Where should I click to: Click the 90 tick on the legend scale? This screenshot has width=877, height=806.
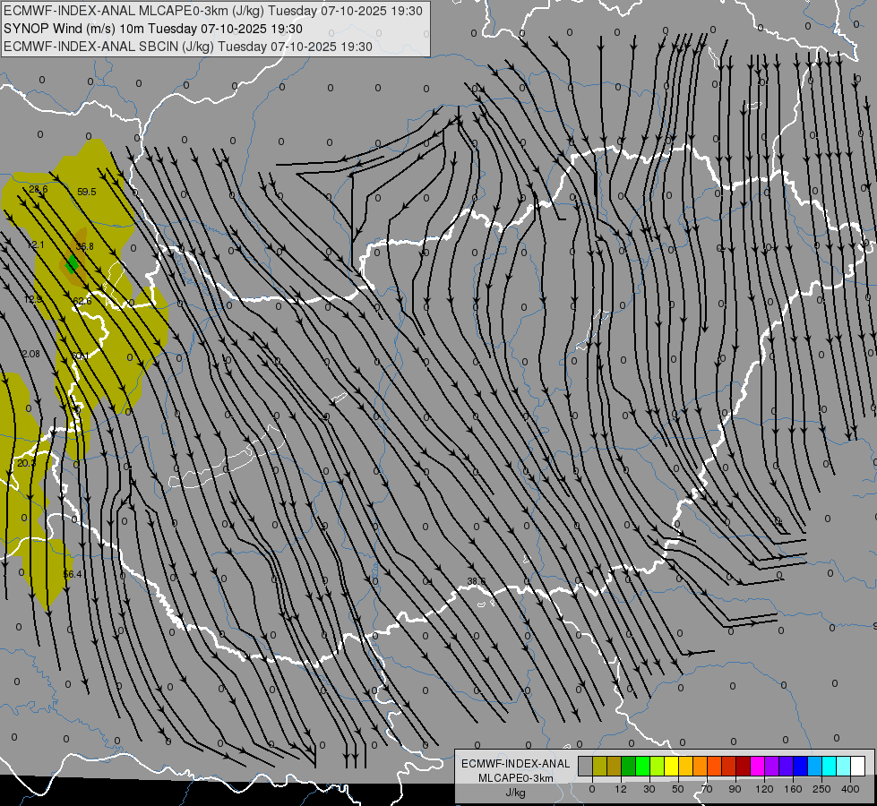click(735, 789)
